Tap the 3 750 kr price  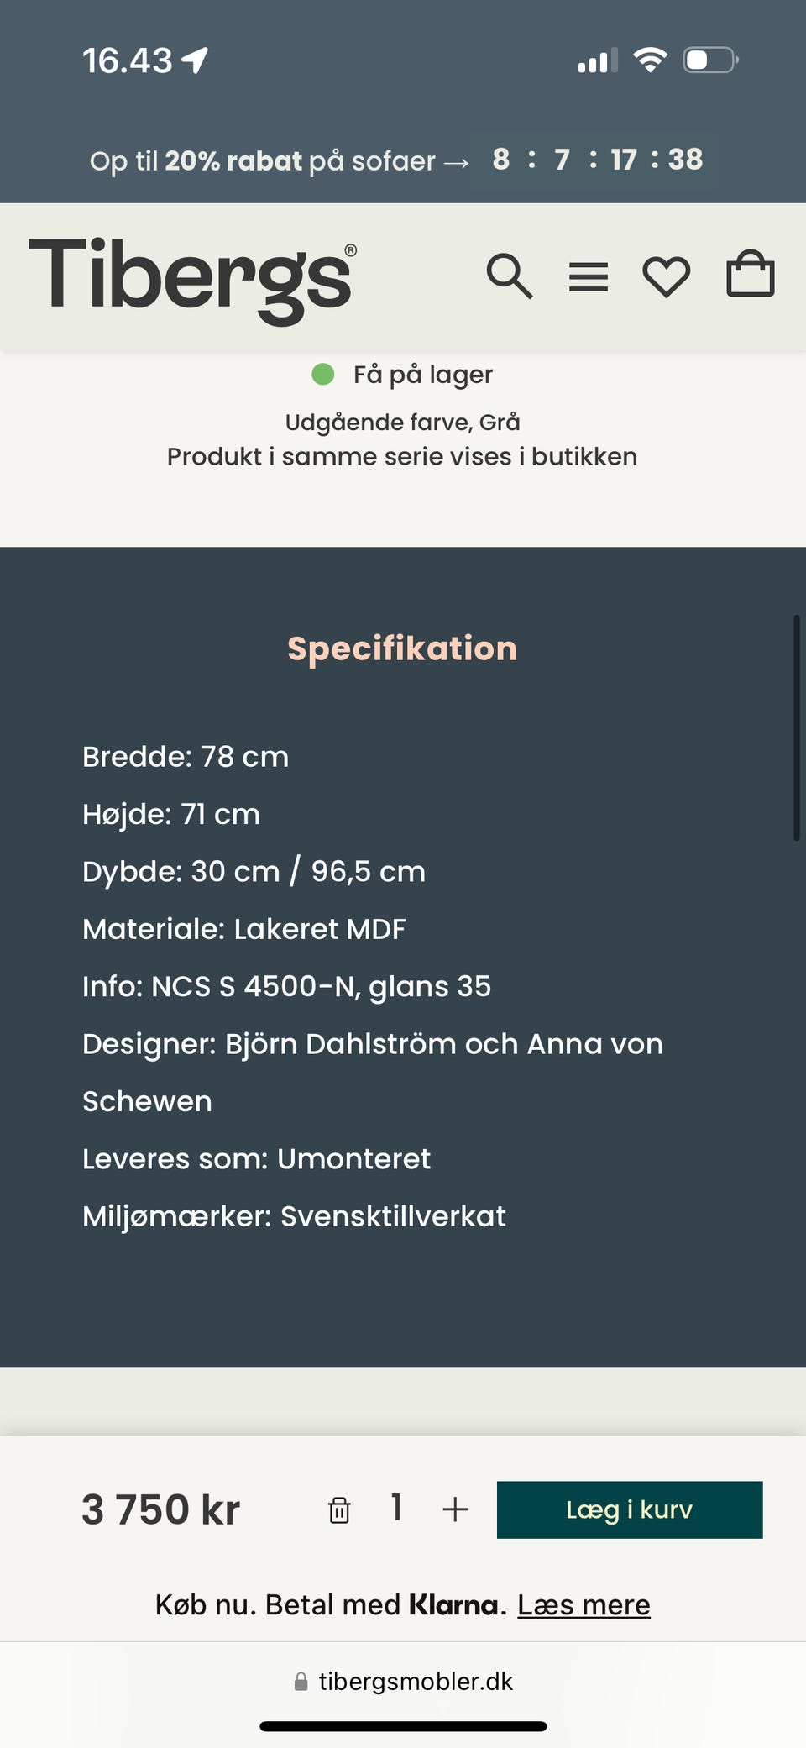(x=161, y=1509)
